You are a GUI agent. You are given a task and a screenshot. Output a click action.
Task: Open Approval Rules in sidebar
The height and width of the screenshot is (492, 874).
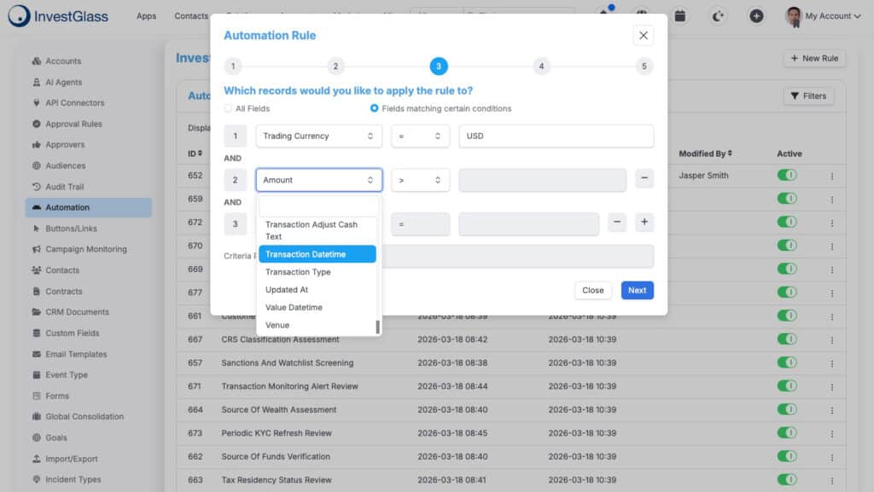click(67, 124)
